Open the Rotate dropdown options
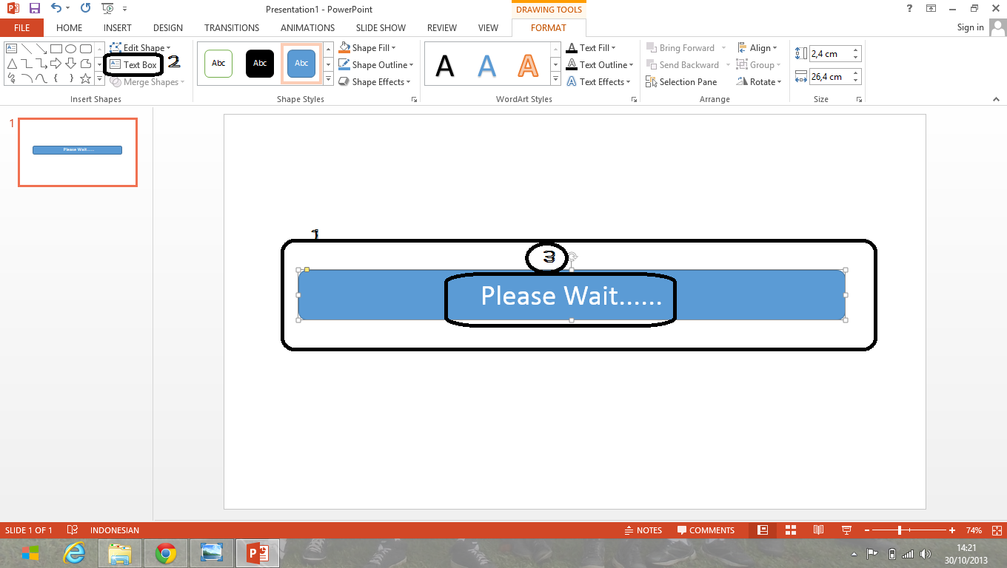The width and height of the screenshot is (1007, 568). click(760, 81)
